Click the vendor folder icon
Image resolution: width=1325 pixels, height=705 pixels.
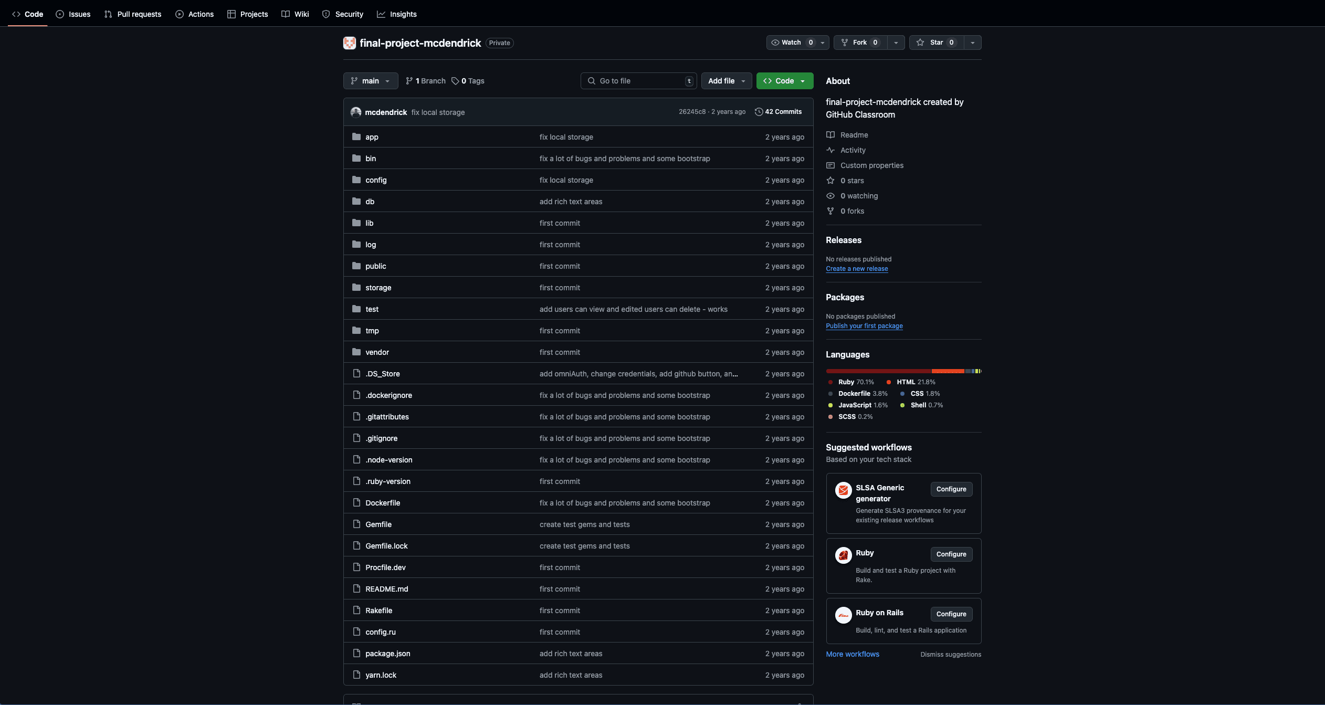point(356,352)
